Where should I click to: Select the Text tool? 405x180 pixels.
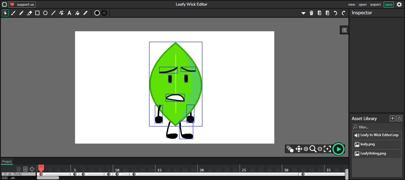pos(69,13)
